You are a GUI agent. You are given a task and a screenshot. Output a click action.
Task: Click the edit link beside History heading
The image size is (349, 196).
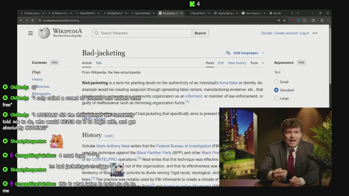tap(109, 136)
